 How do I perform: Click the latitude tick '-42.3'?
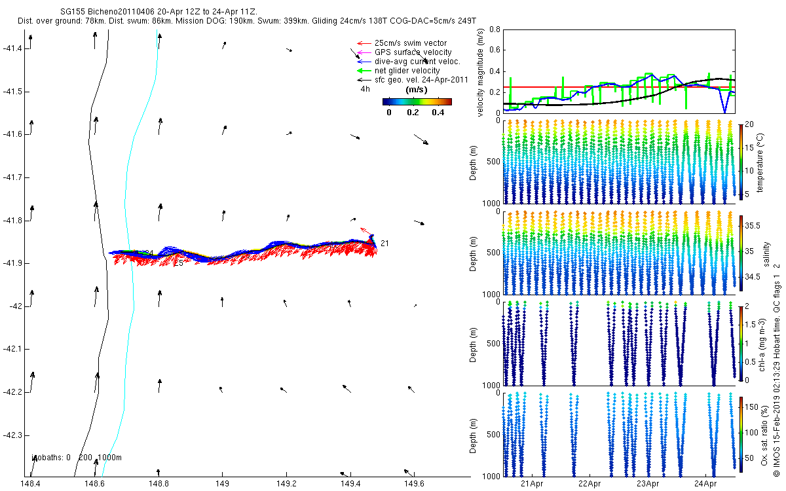(13, 435)
